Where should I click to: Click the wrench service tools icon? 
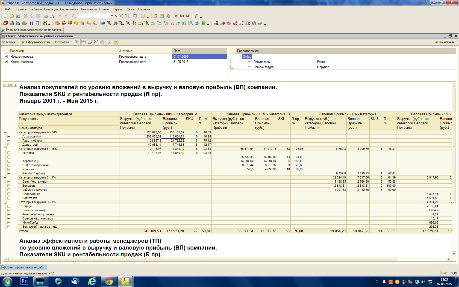tap(196, 16)
